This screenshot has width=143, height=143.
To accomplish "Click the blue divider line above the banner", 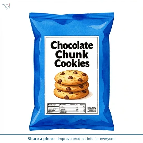I will point(71,134).
